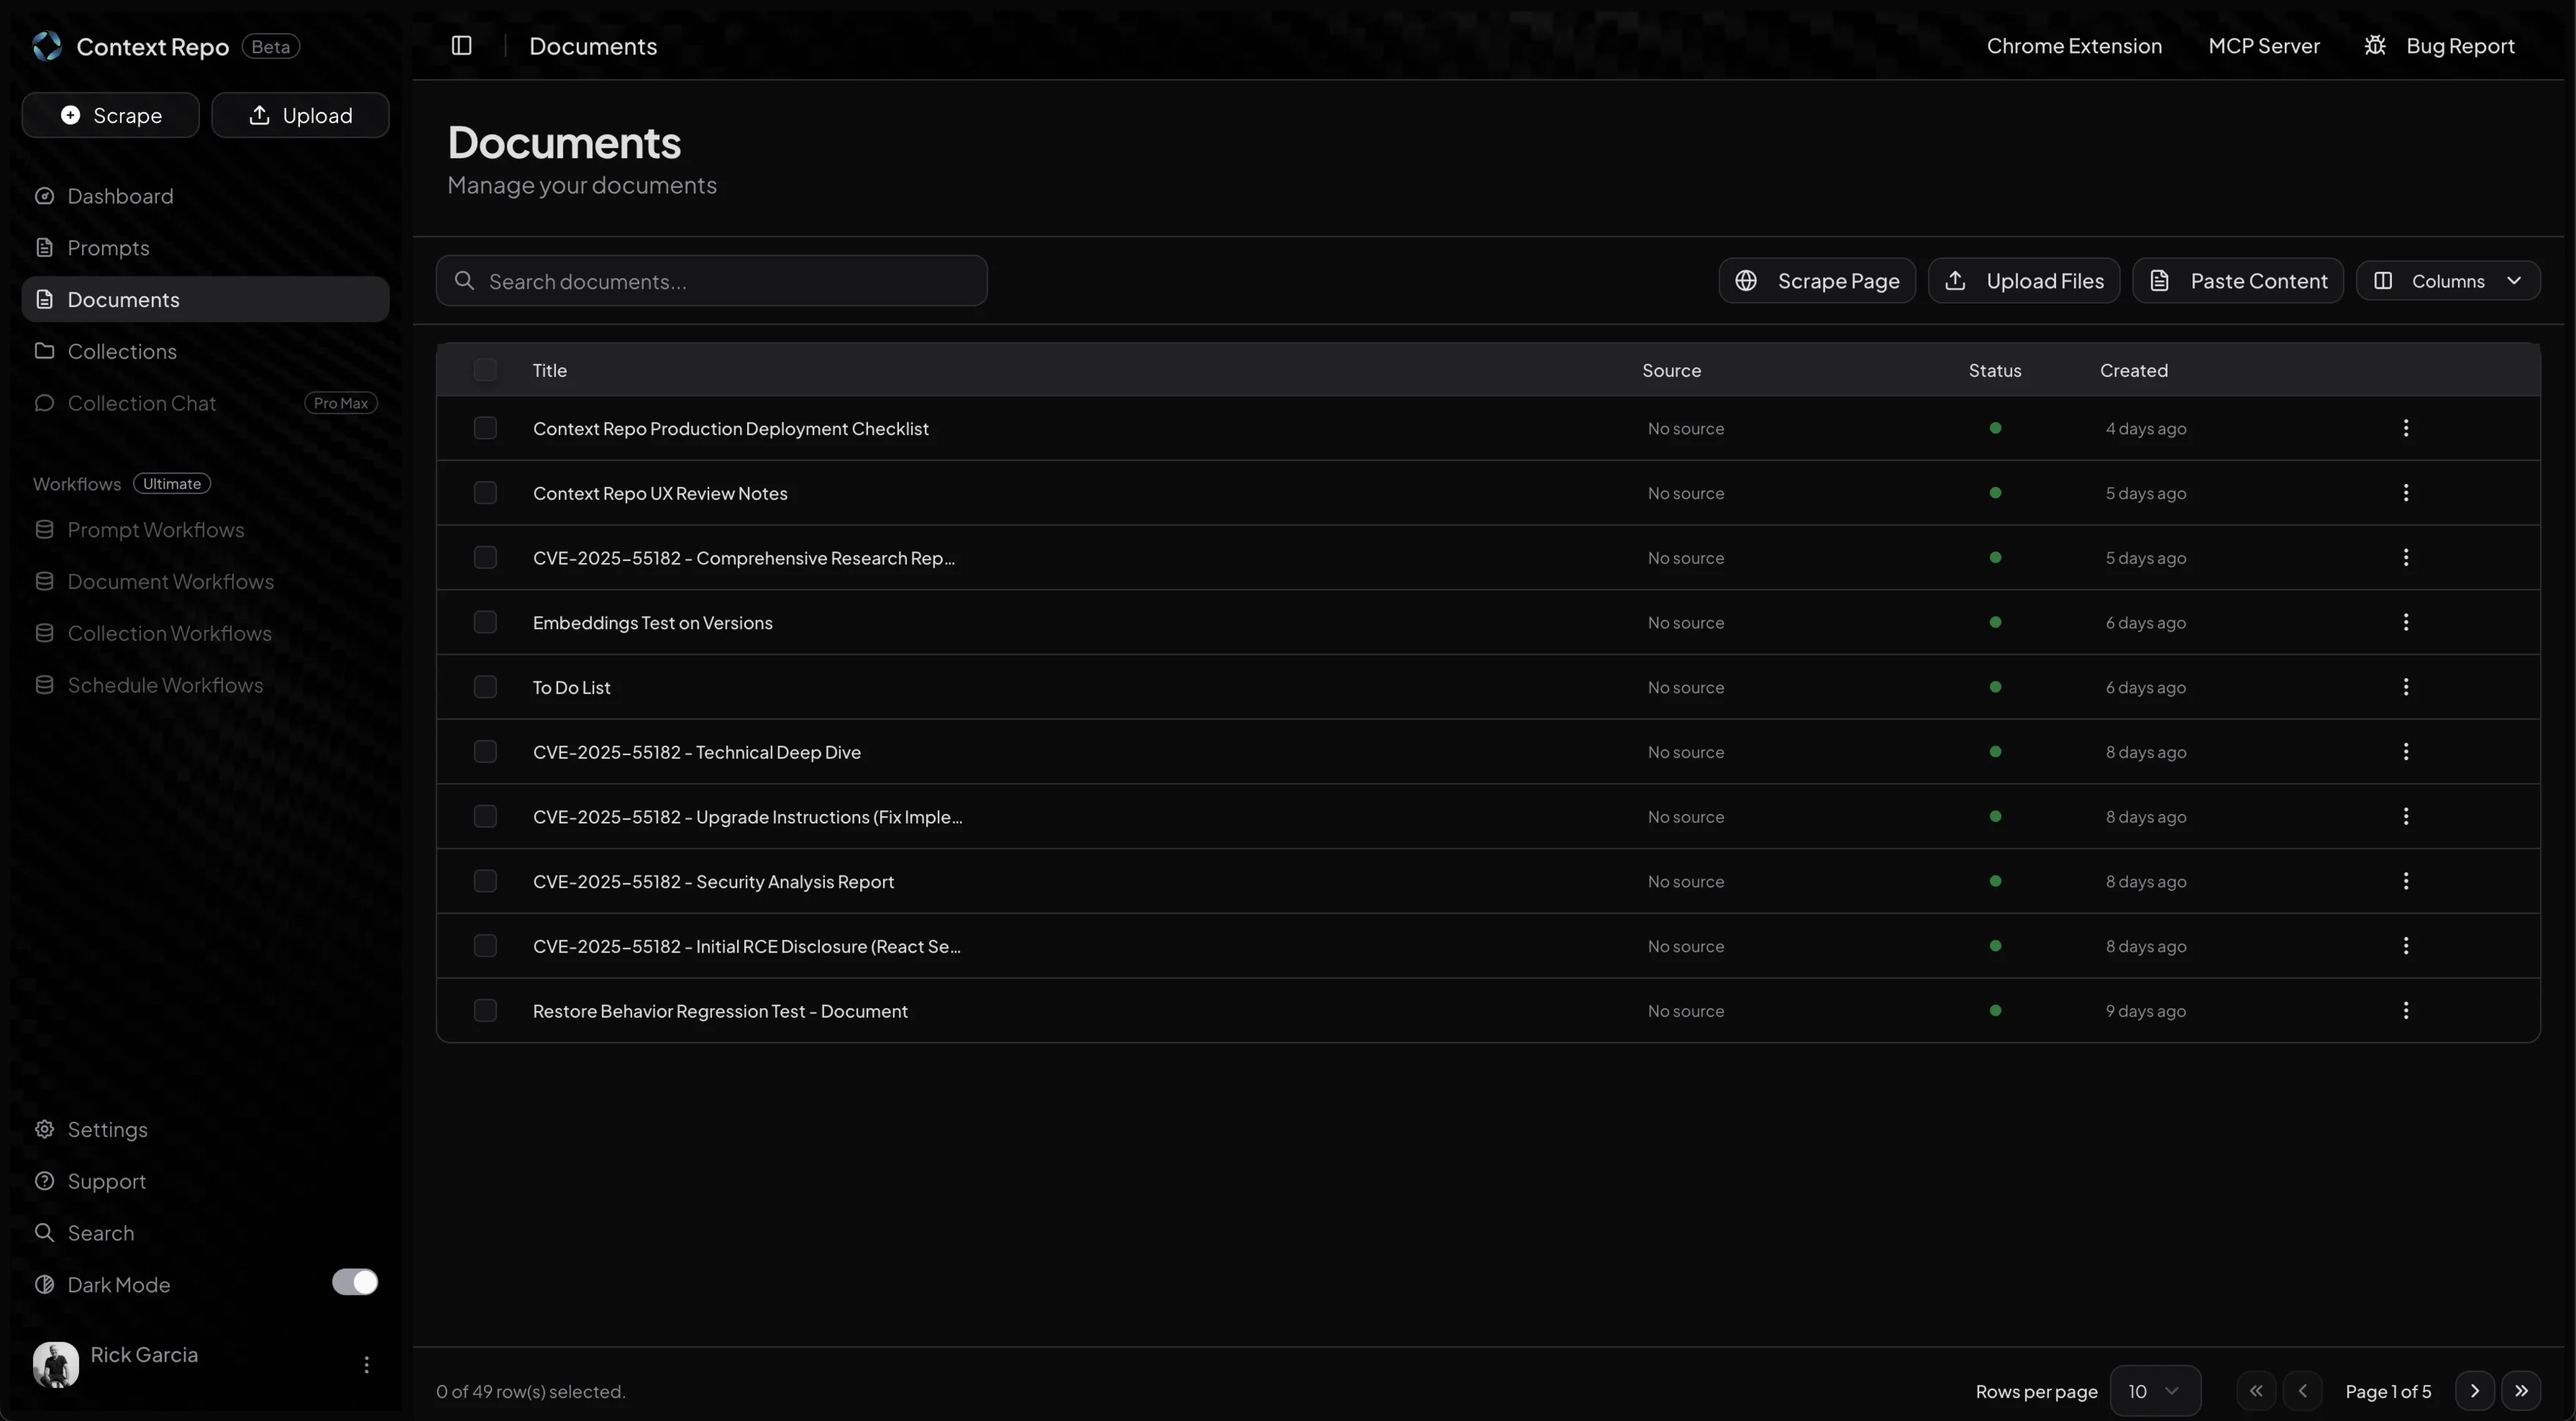Open Schedule Workflows
2576x1421 pixels.
(164, 684)
